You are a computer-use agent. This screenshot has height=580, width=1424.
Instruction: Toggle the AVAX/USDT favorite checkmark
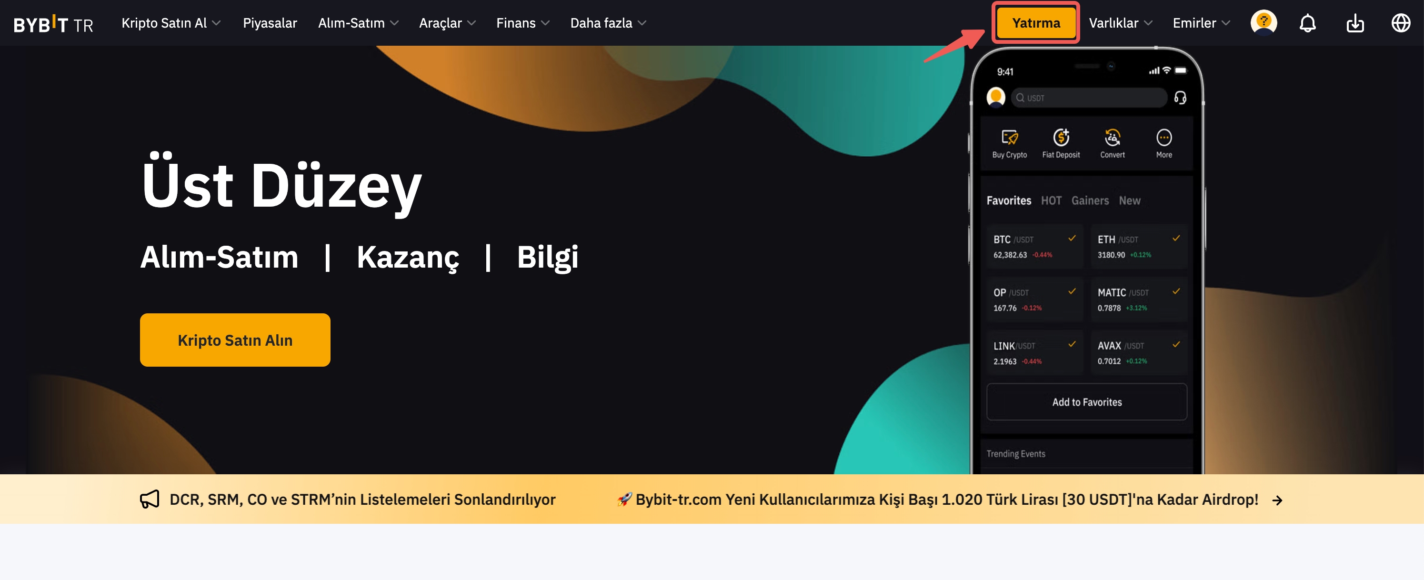pyautogui.click(x=1176, y=344)
